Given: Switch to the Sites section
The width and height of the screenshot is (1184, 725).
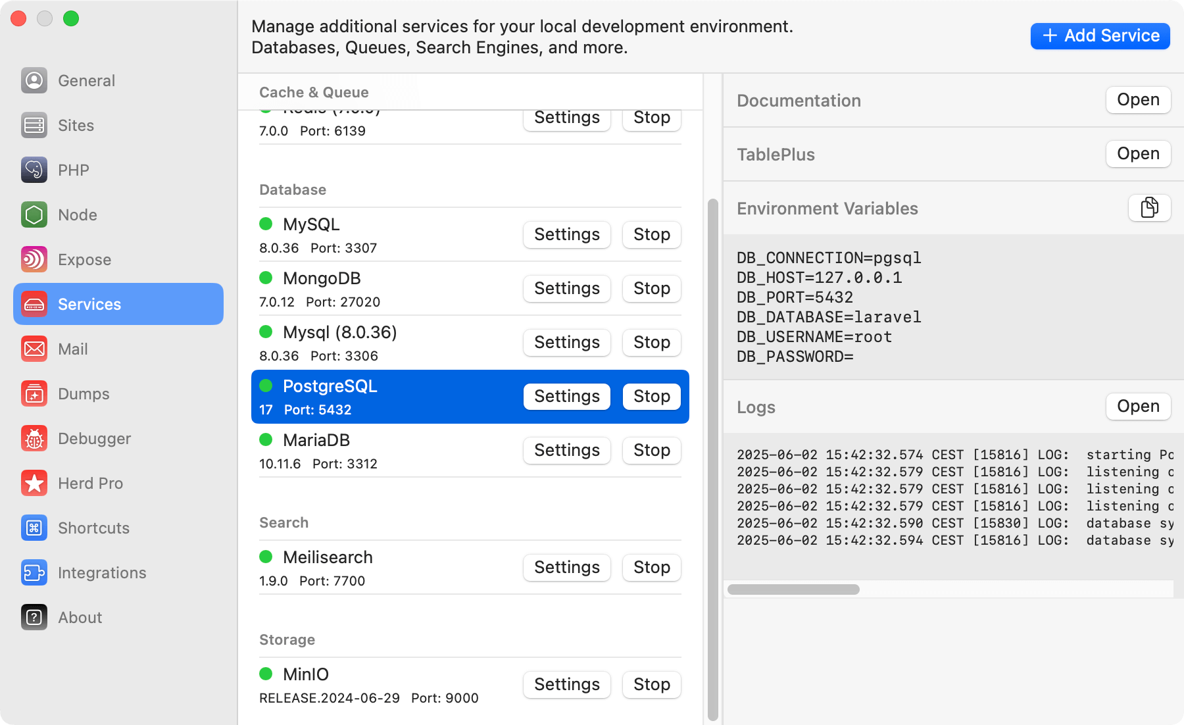Looking at the screenshot, I should (74, 125).
